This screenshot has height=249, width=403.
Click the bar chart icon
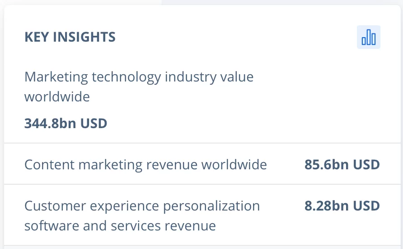tap(369, 37)
